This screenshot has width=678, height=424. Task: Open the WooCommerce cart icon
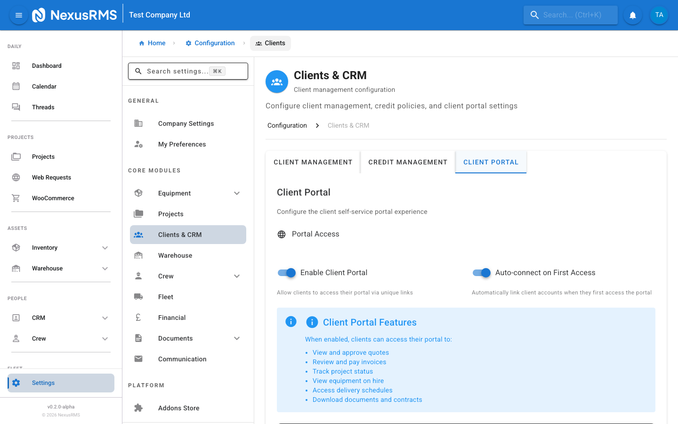click(x=16, y=198)
